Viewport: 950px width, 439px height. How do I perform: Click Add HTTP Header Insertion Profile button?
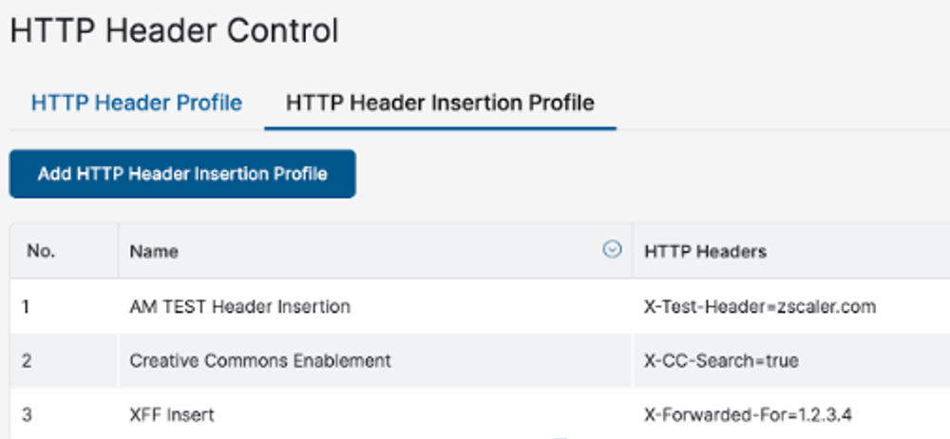[182, 174]
